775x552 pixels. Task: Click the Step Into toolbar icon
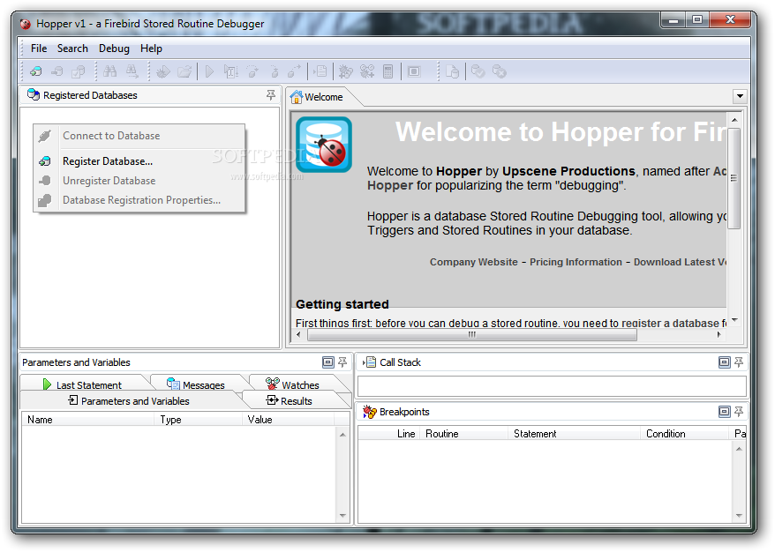click(x=274, y=71)
